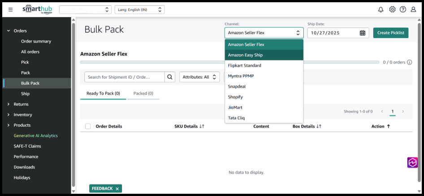Switch to the Packed (0) tab
Image resolution: width=424 pixels, height=196 pixels.
point(143,94)
